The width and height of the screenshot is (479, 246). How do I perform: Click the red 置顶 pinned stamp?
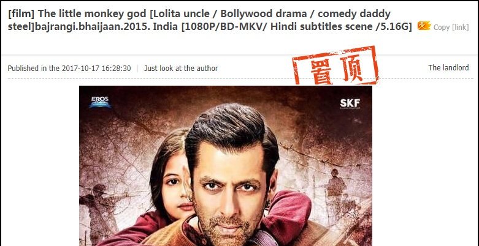tap(335, 65)
